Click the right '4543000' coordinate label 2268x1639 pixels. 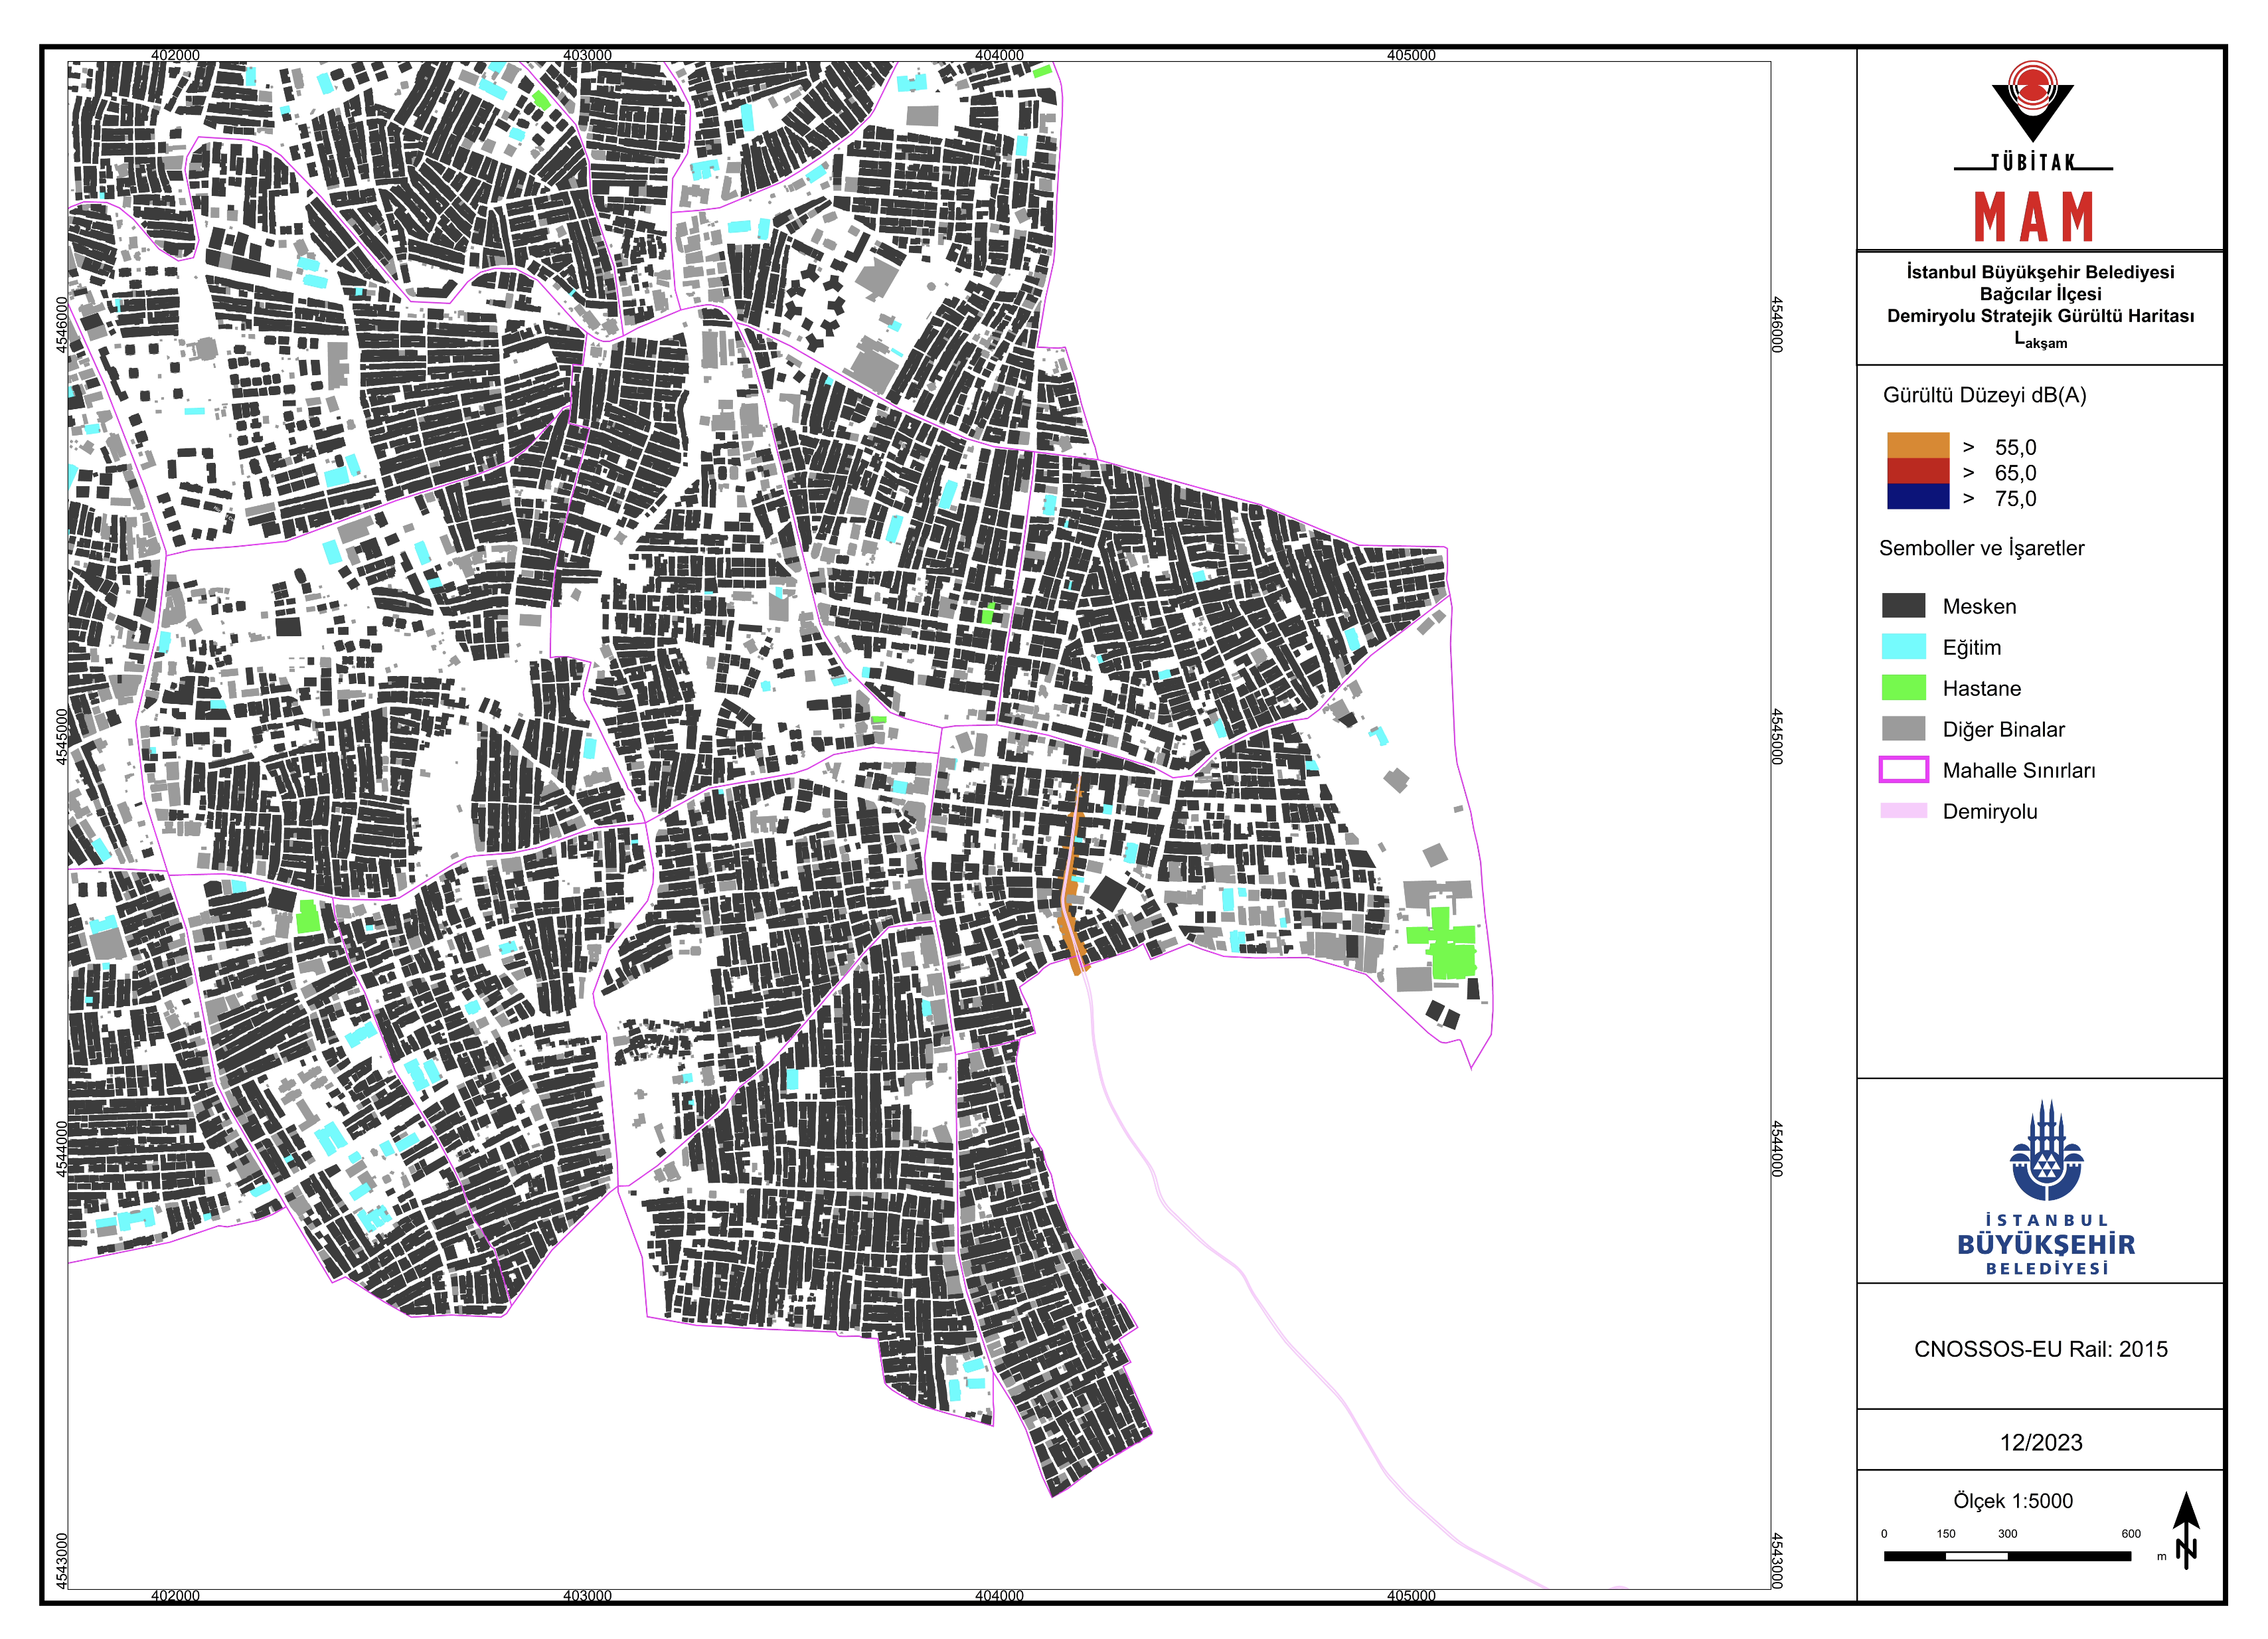(x=1777, y=1561)
